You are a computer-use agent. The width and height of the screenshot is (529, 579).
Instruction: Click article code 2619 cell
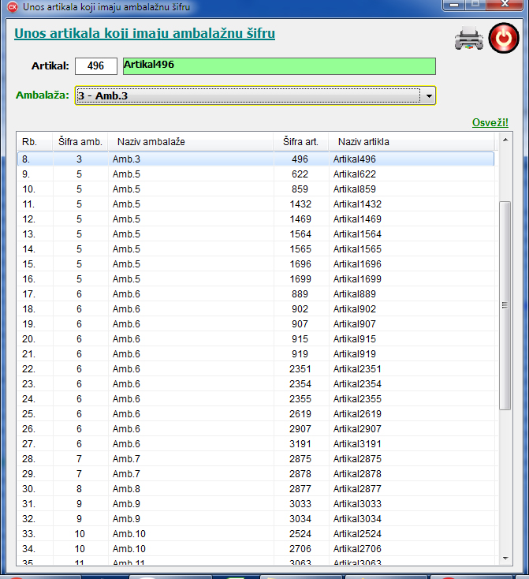(300, 414)
